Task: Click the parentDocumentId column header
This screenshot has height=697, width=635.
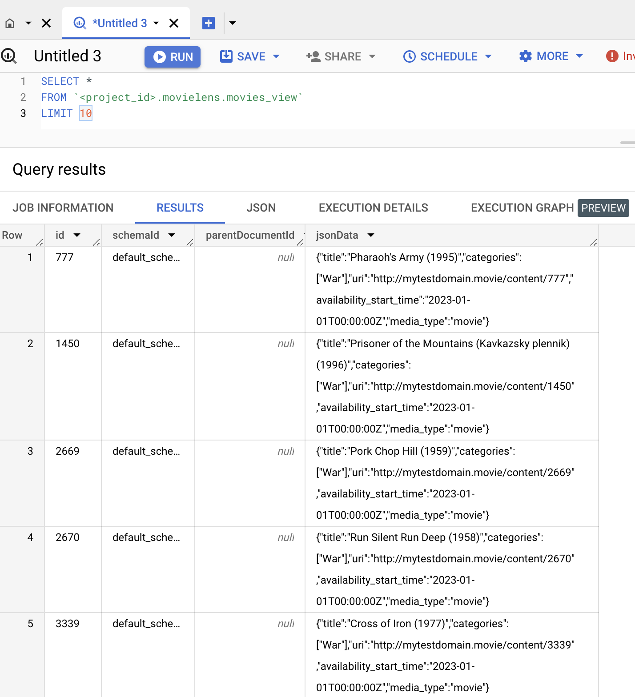Action: [x=250, y=235]
